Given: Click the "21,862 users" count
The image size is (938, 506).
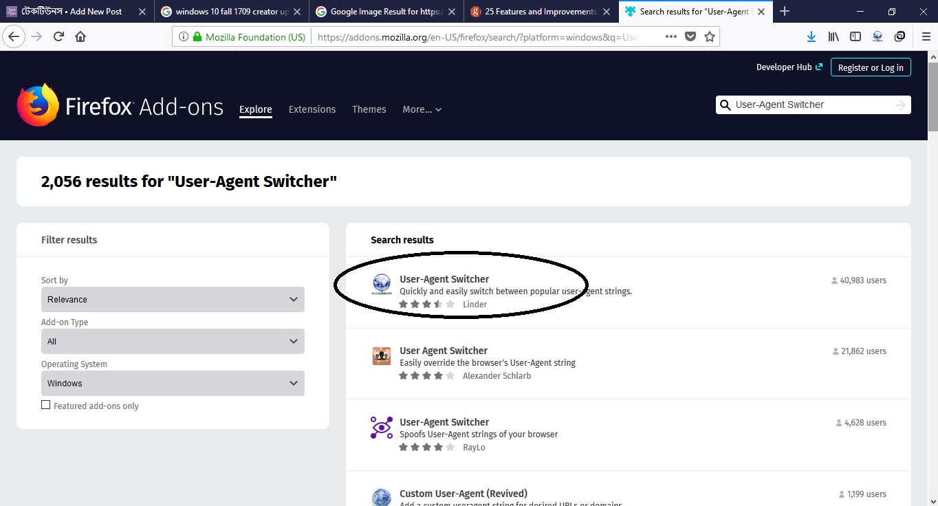Looking at the screenshot, I should point(859,351).
